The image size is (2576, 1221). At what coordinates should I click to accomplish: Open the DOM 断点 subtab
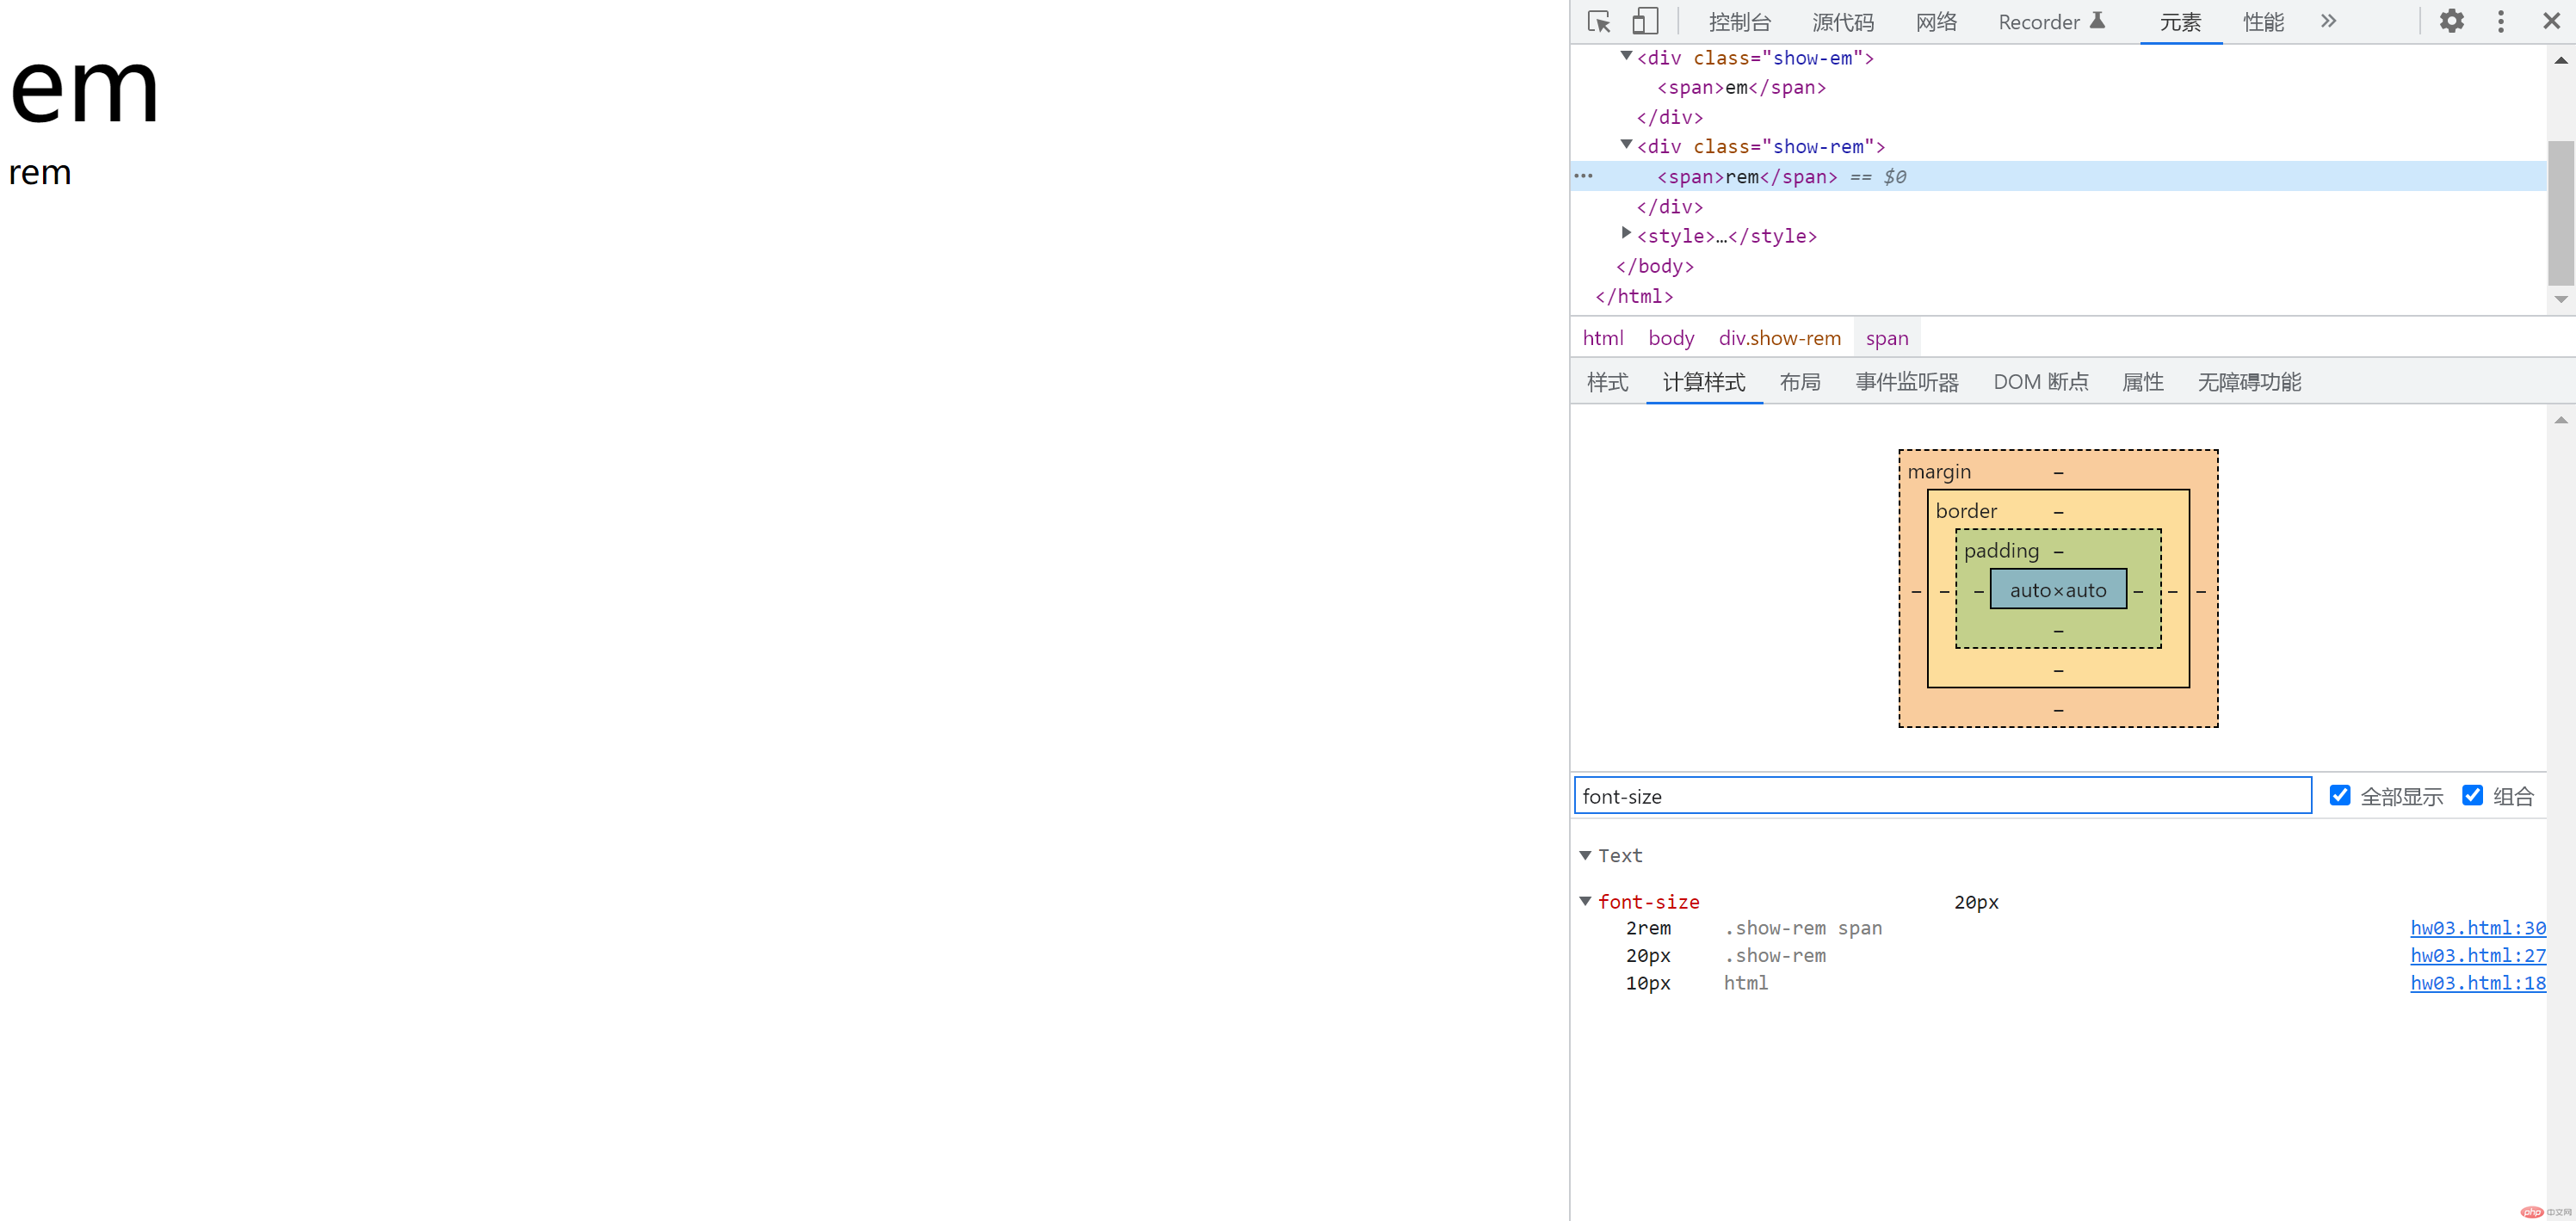click(2040, 382)
